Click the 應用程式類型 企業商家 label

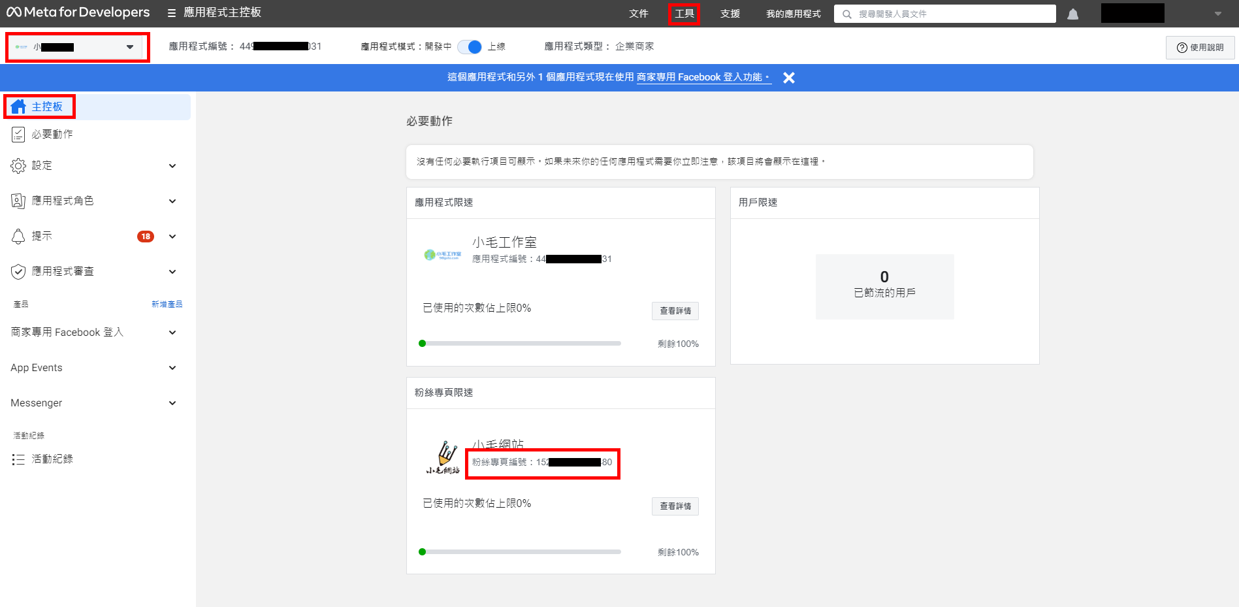pyautogui.click(x=599, y=46)
